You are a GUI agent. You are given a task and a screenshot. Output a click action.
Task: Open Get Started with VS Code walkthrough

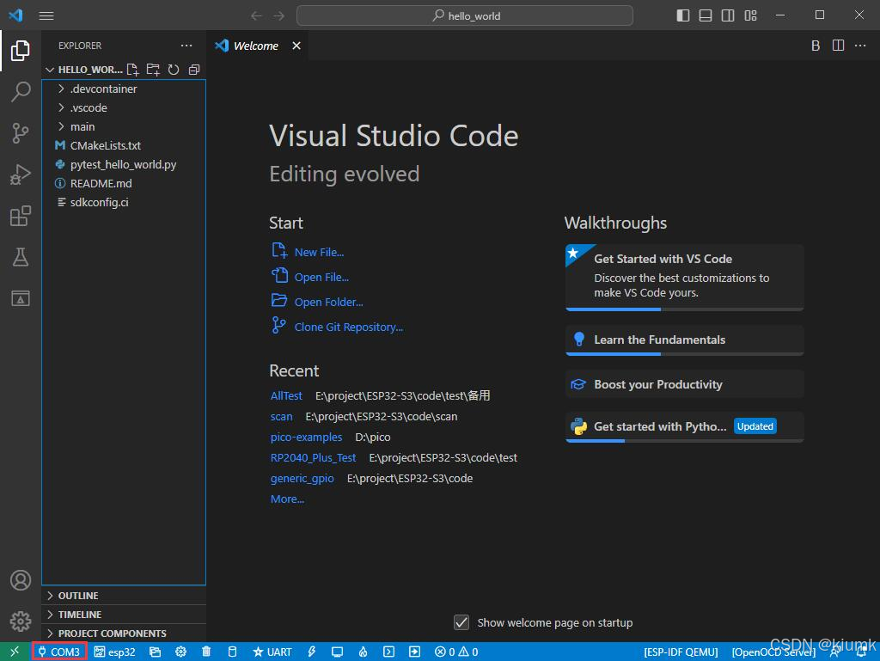685,277
